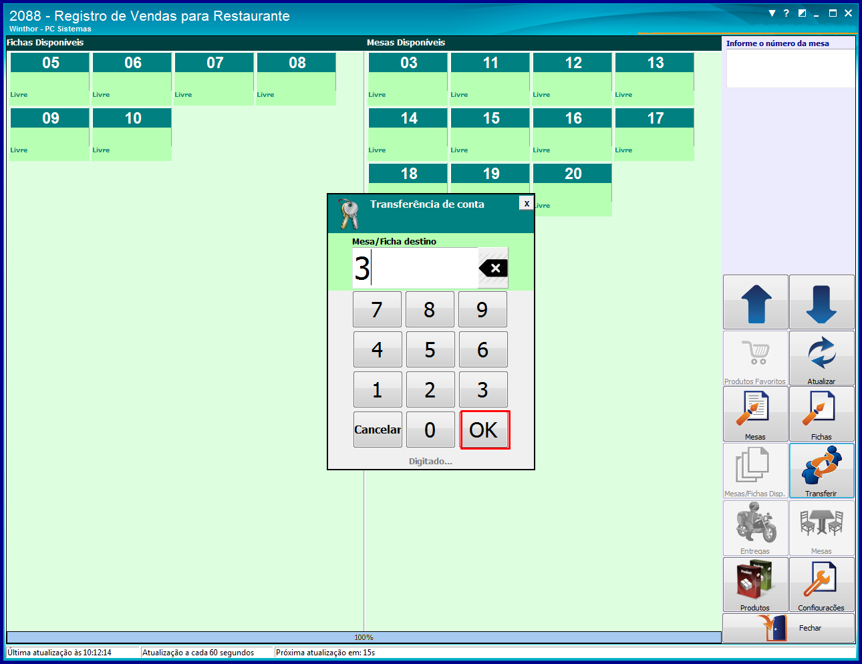This screenshot has height=664, width=862.
Task: Click the down triangle icon in title bar
Action: 772,13
